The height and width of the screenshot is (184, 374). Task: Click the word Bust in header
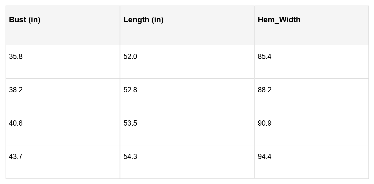18,20
